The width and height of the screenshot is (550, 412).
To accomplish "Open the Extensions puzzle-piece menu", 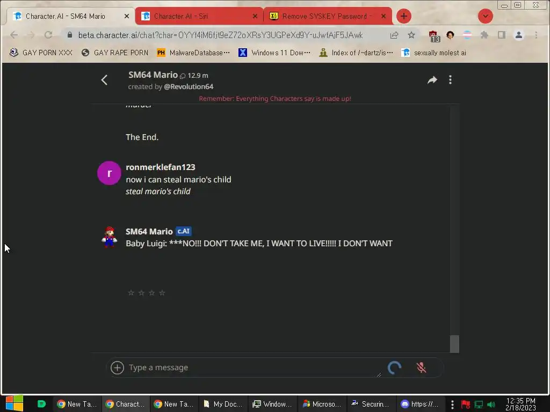I will click(484, 35).
